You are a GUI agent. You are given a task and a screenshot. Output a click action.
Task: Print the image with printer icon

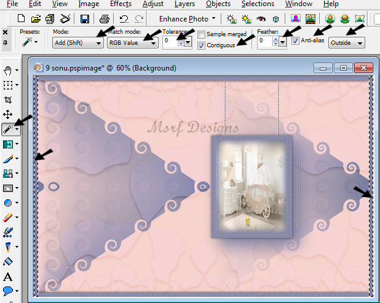(x=105, y=18)
